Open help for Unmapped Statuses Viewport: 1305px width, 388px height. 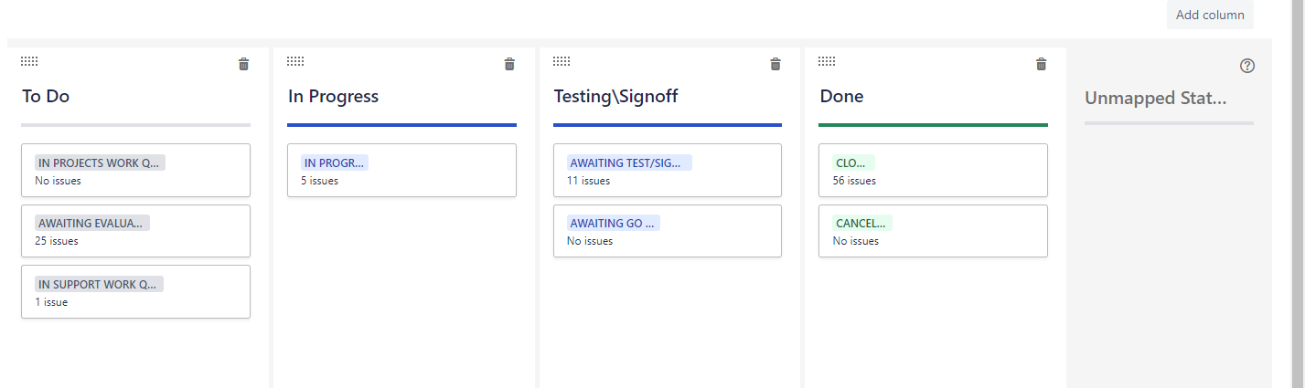point(1247,66)
